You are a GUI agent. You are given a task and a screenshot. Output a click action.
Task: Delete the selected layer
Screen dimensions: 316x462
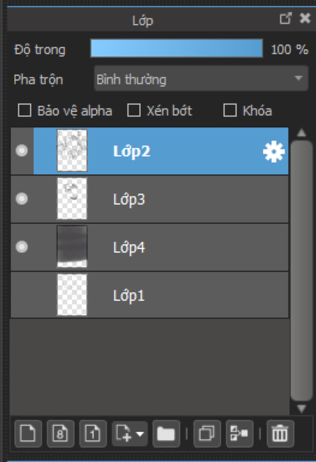tap(280, 434)
